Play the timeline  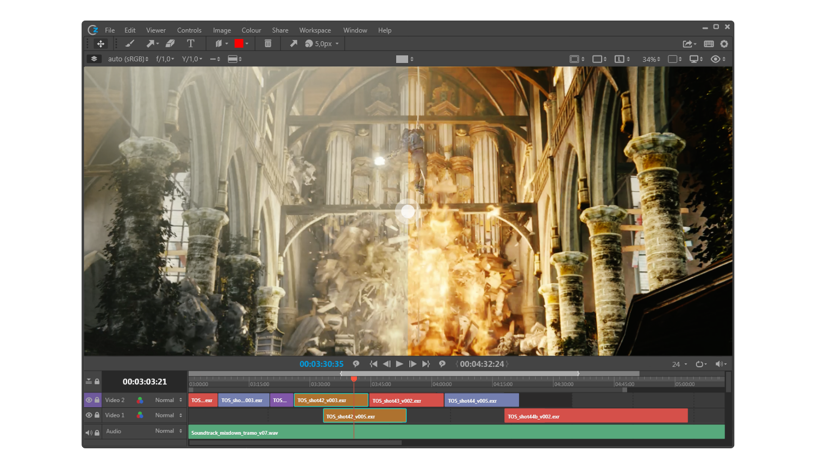(x=399, y=364)
